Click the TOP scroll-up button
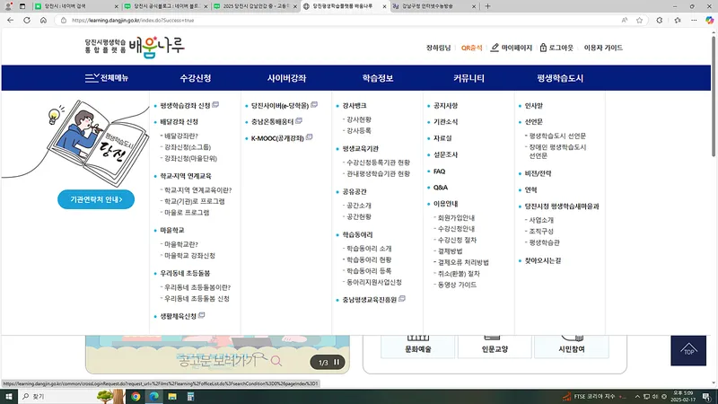The image size is (718, 404). click(688, 349)
